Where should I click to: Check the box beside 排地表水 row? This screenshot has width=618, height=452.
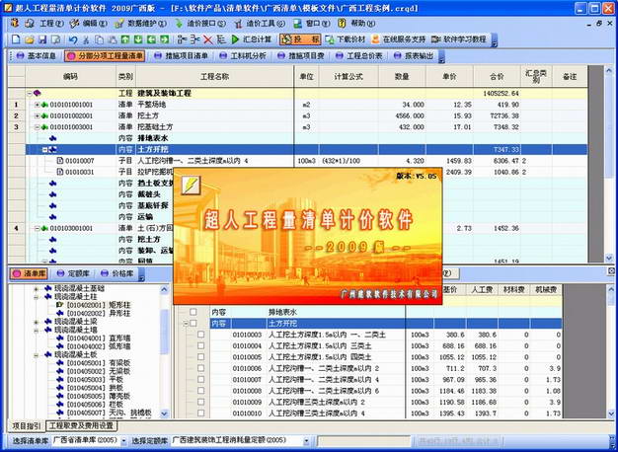coord(192,312)
